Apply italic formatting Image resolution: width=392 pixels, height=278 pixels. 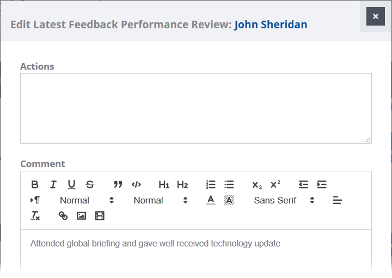click(x=53, y=184)
